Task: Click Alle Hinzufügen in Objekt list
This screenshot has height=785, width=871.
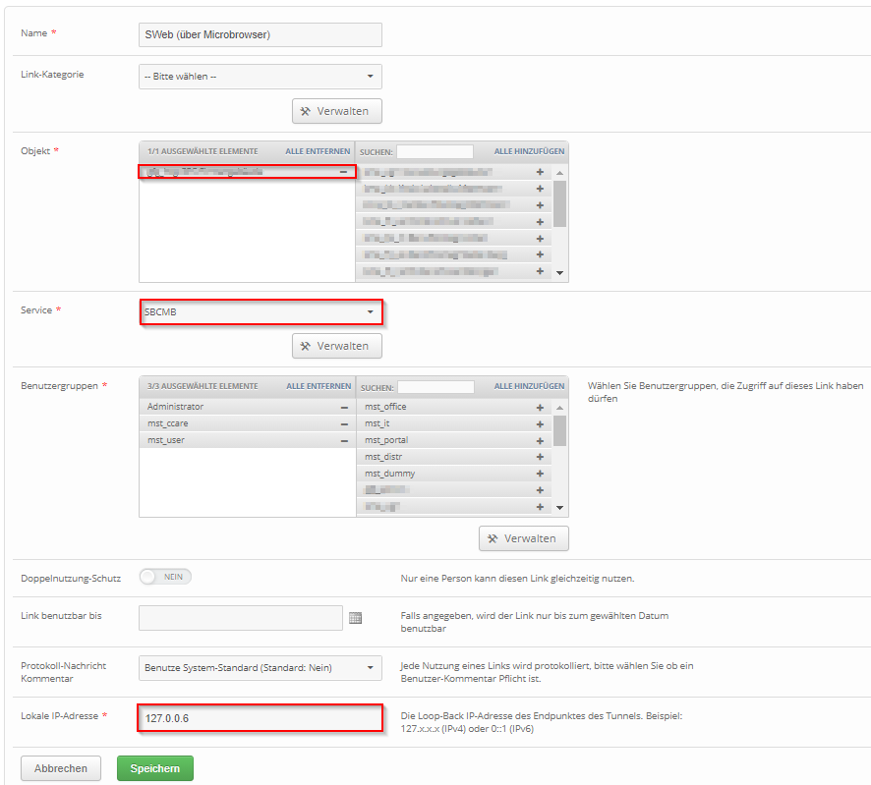Action: click(529, 151)
